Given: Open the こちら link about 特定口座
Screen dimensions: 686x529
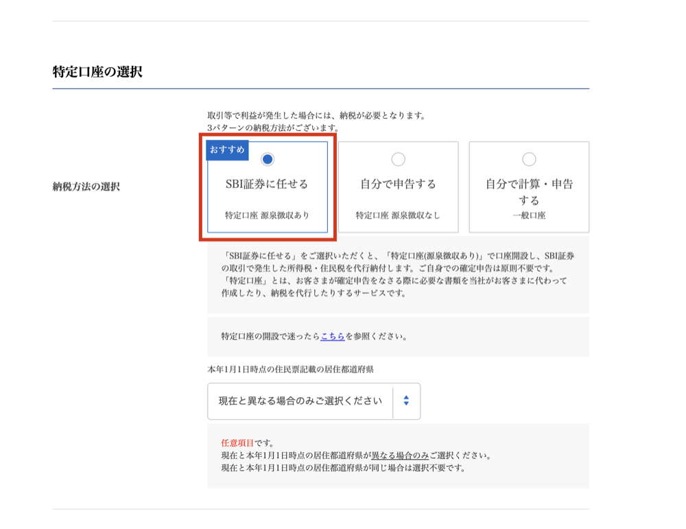Looking at the screenshot, I should pos(333,336).
